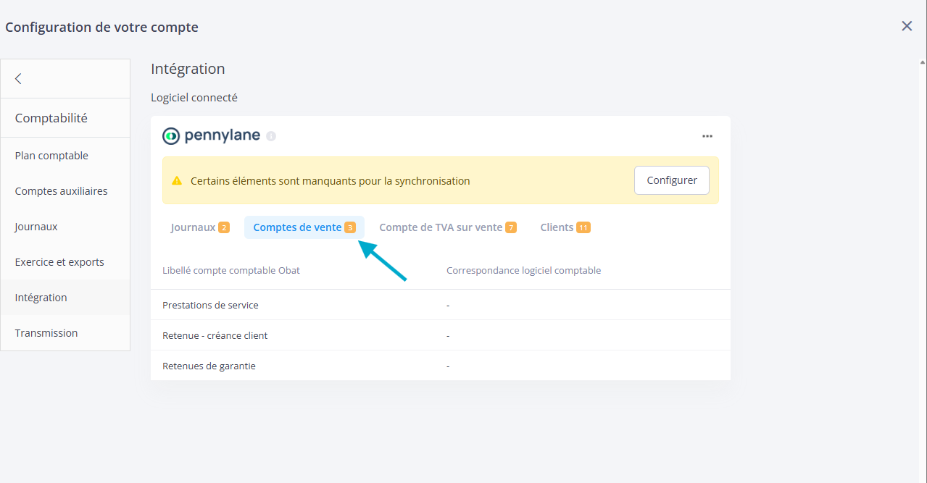Switch to the Journaux tab

point(199,227)
